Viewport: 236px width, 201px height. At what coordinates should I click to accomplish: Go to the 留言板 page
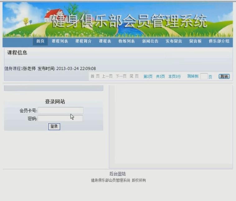point(195,41)
